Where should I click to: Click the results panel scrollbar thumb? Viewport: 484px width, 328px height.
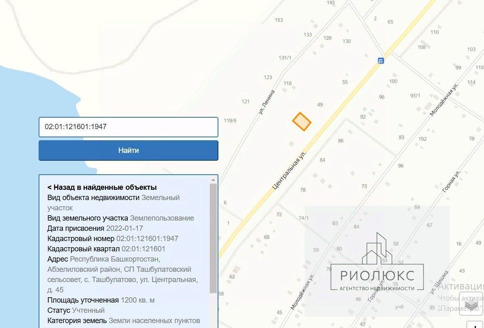(x=213, y=238)
